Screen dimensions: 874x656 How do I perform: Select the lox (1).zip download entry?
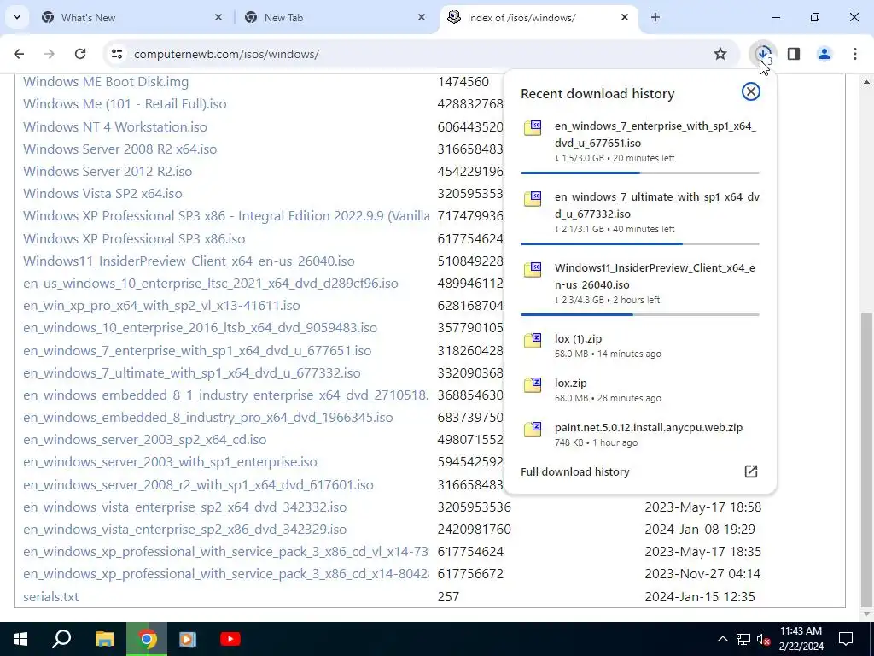(x=640, y=346)
